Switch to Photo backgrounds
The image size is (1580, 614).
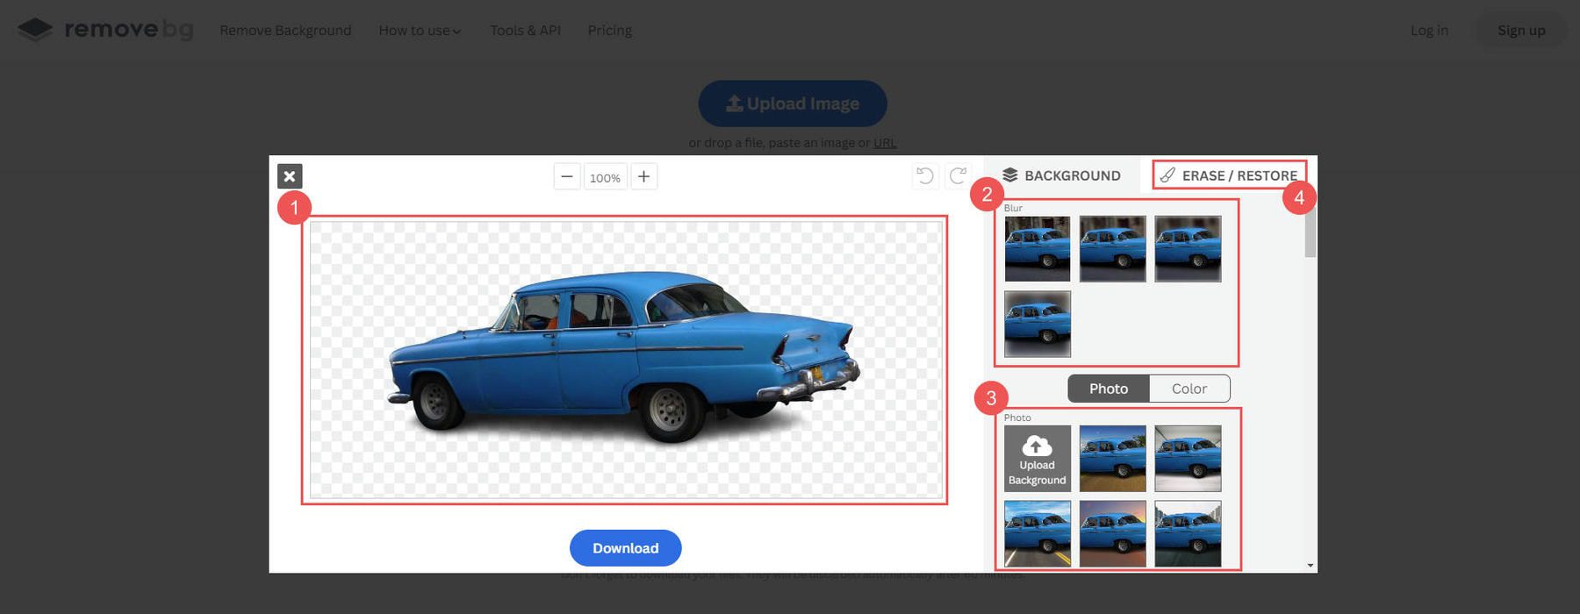(x=1109, y=389)
